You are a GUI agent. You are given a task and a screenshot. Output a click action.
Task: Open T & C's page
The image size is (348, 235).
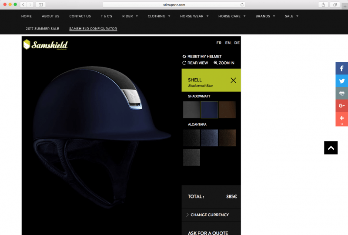[x=106, y=16]
